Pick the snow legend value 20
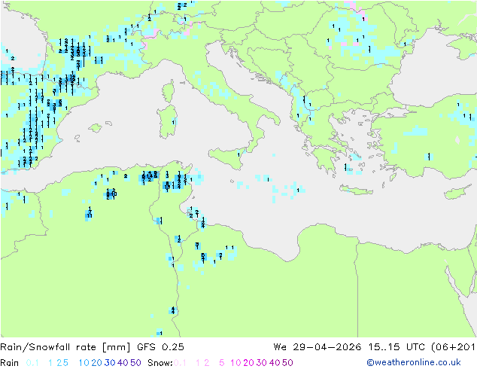The width and height of the screenshot is (477, 369). tap(248, 363)
